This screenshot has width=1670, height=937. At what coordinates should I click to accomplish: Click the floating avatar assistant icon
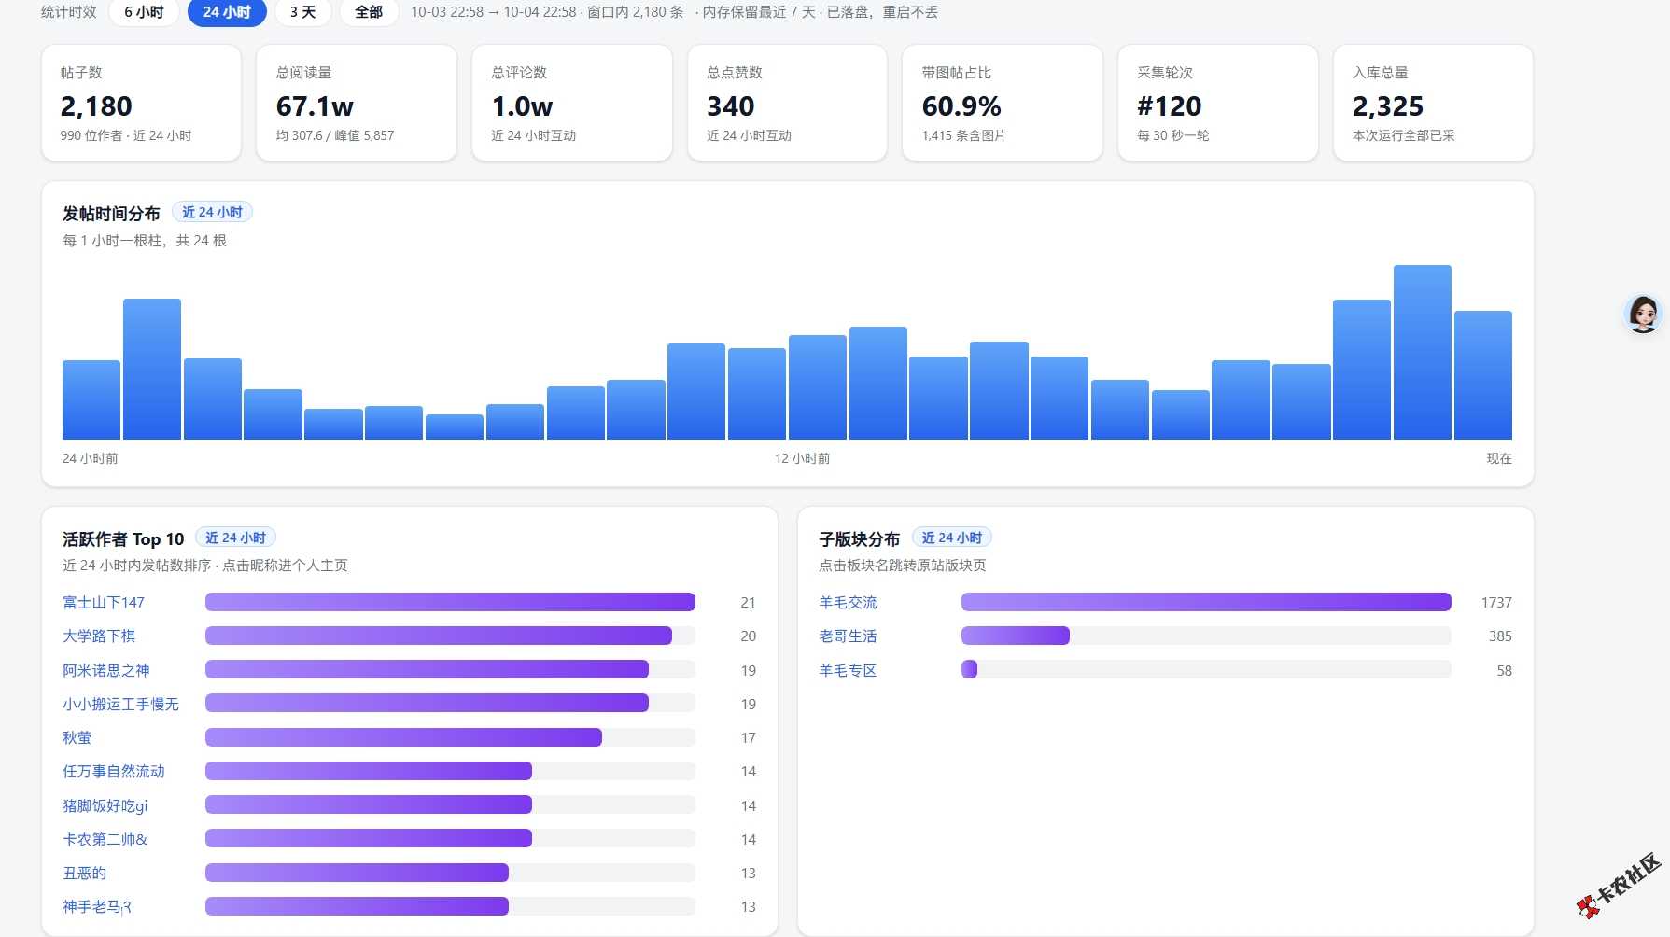[1643, 315]
